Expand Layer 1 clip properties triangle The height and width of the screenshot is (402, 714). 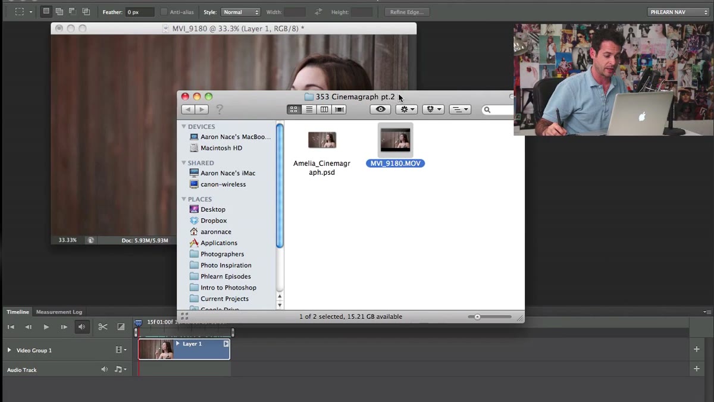tap(177, 344)
